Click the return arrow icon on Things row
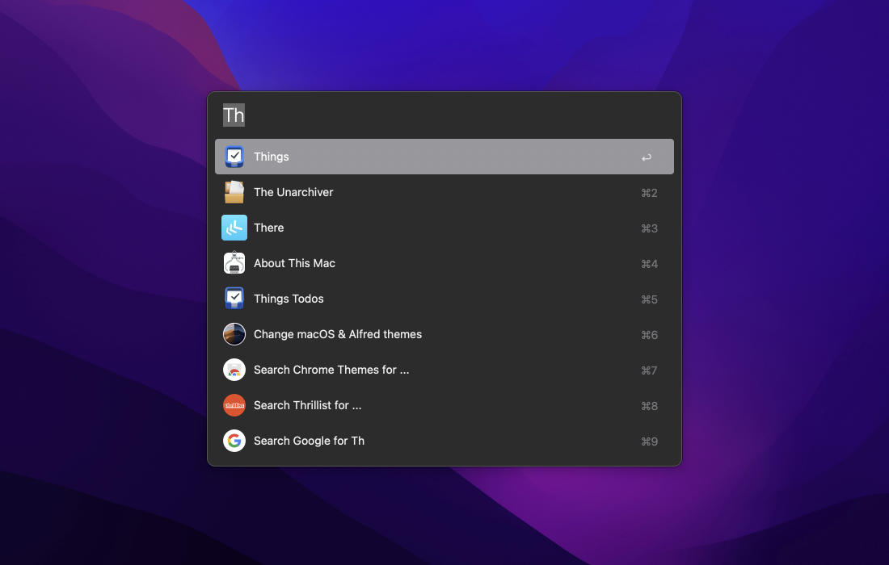The height and width of the screenshot is (565, 889). pos(647,157)
